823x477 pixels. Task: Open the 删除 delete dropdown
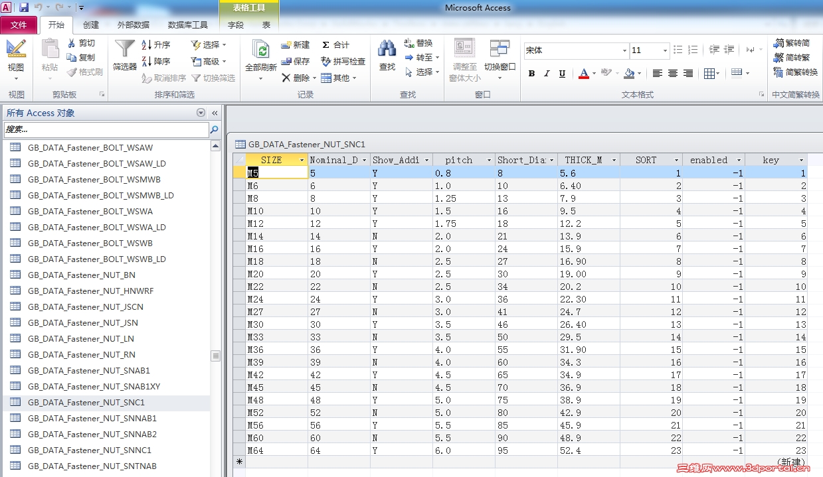pos(298,78)
